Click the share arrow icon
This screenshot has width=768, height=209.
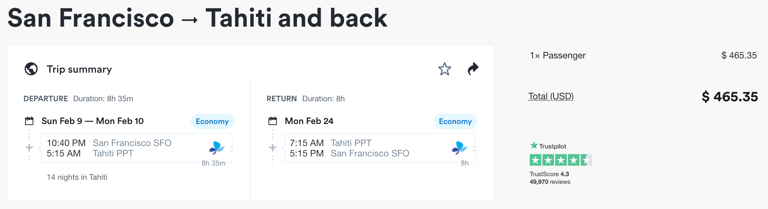point(473,69)
